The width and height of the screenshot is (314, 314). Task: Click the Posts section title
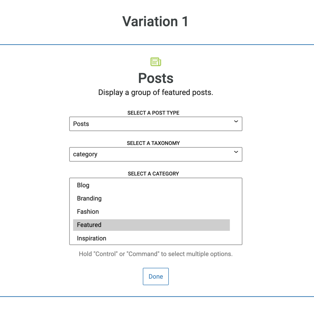156,78
